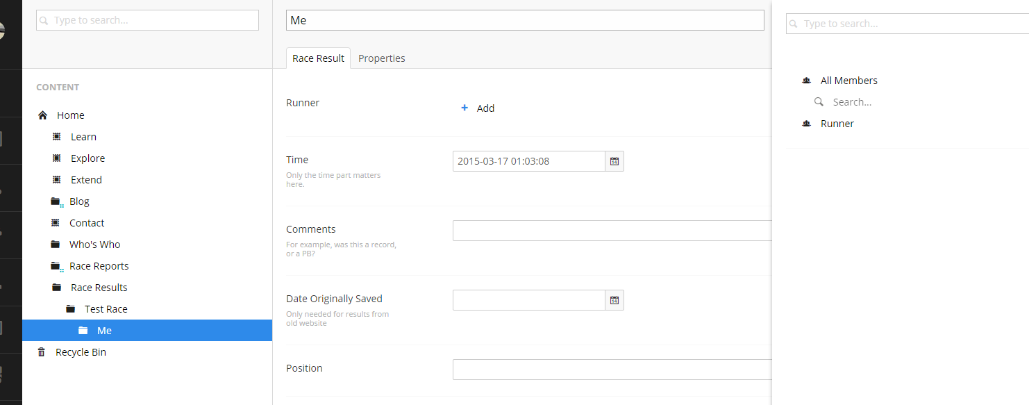Click the document icon beside Extend

click(56, 180)
